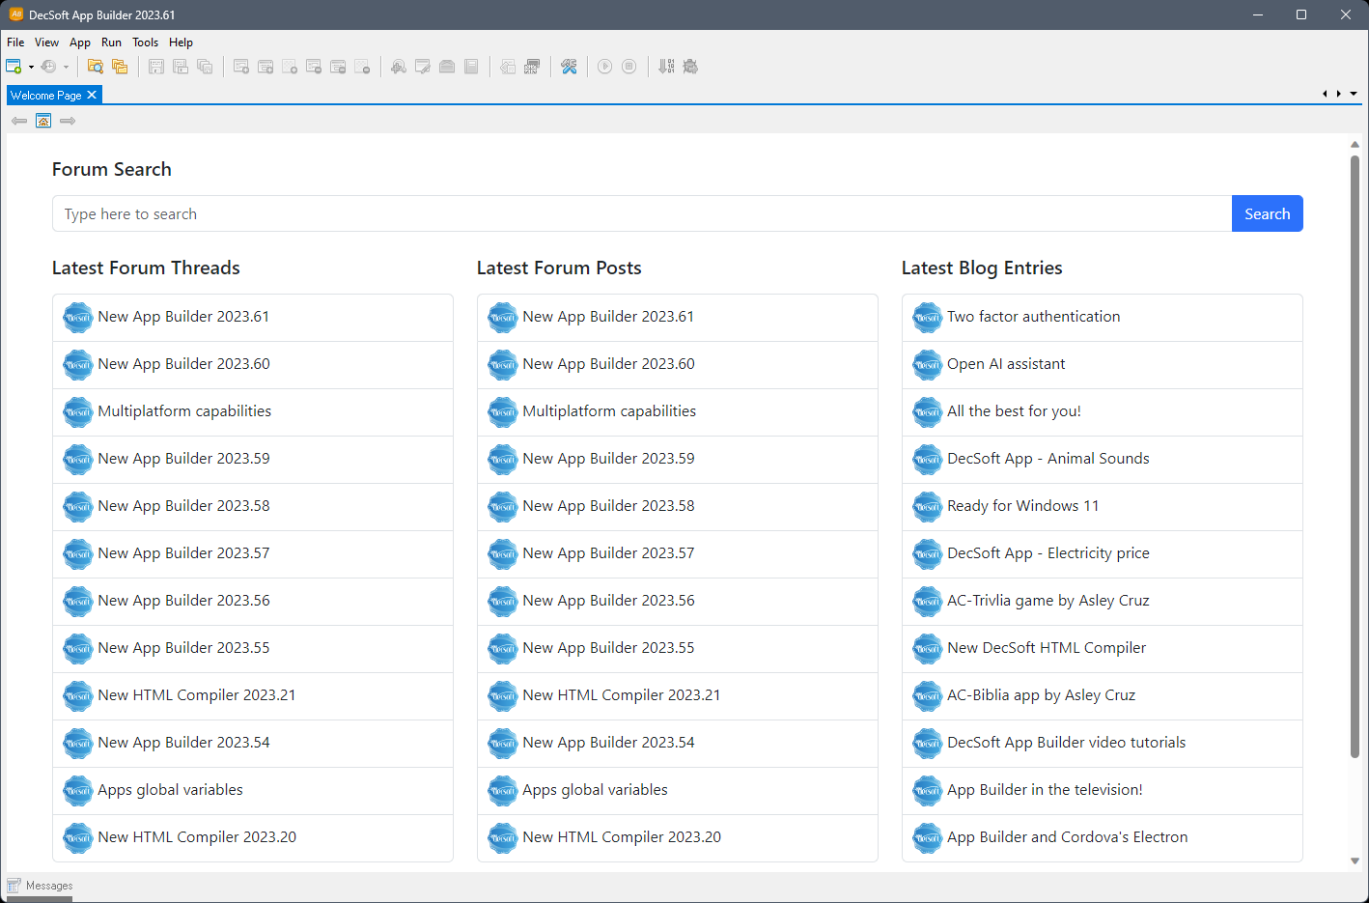
Task: Open the Multiplatform capabilities forum thread
Action: pos(184,411)
